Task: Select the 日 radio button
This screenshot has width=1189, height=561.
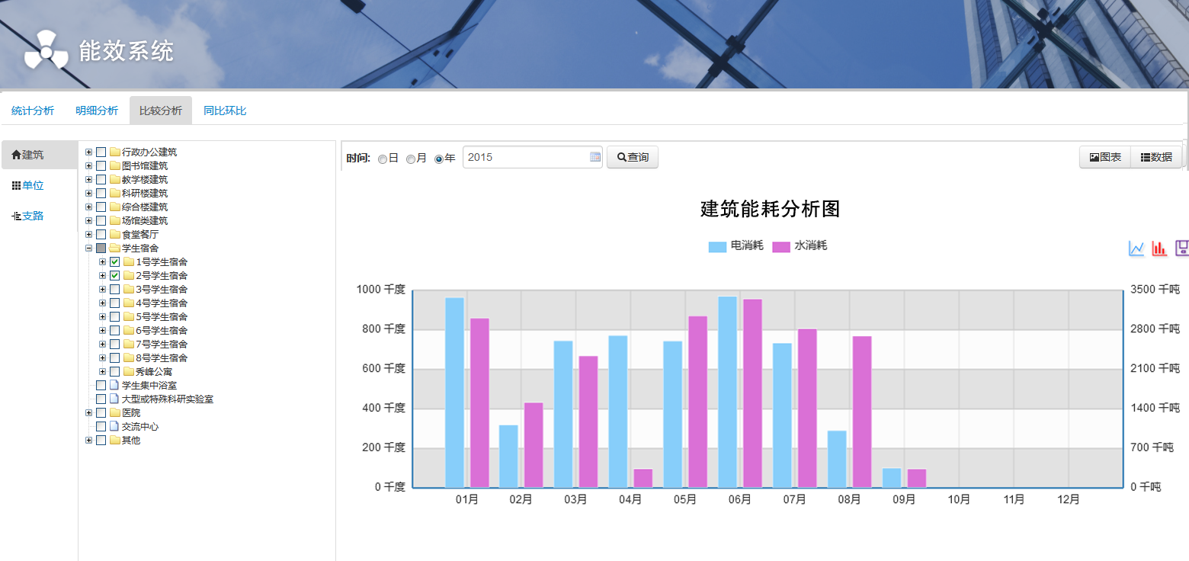Action: click(383, 159)
